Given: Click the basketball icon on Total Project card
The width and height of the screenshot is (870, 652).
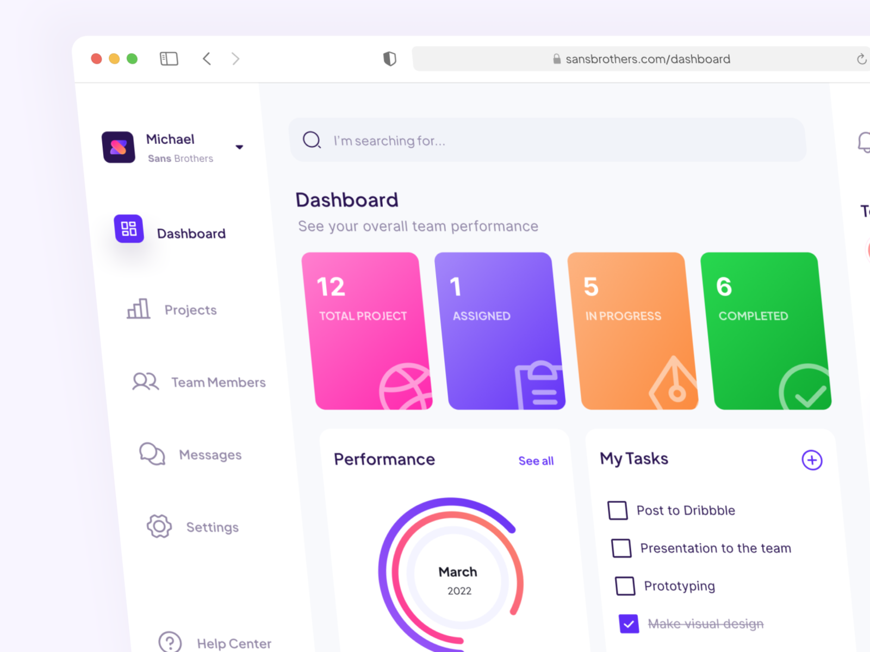Looking at the screenshot, I should click(405, 386).
